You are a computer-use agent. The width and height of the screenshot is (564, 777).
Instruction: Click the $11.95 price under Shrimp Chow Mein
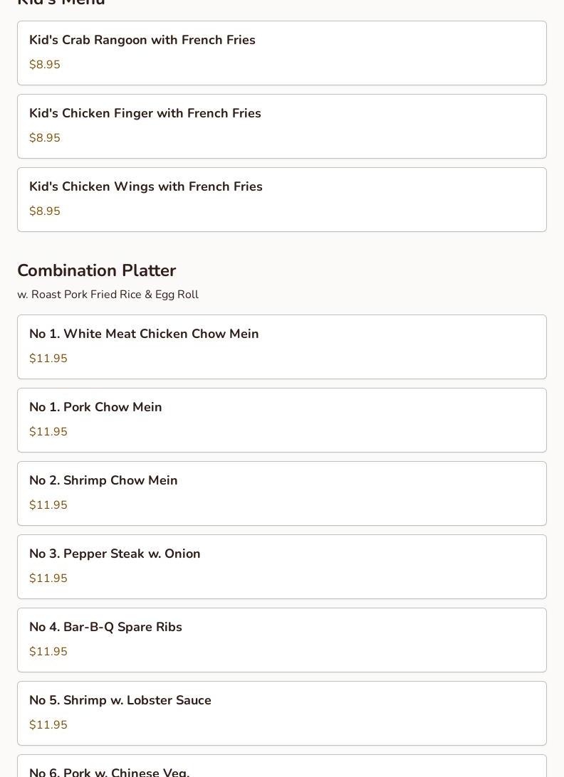point(48,505)
